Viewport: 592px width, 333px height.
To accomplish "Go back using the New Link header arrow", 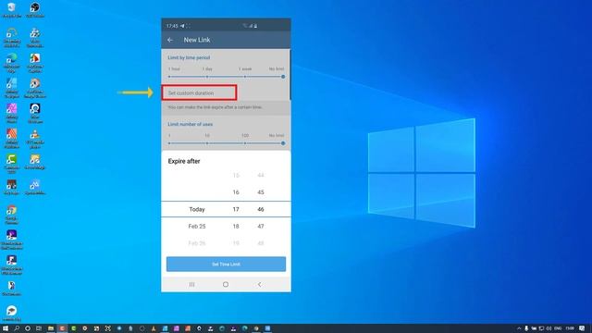I will 170,40.
